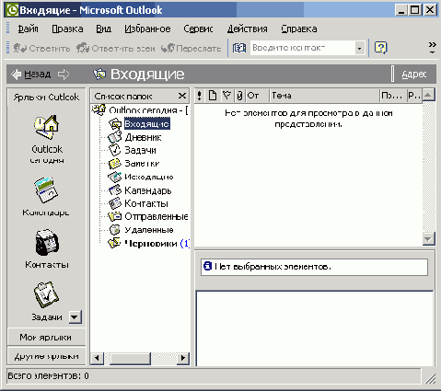Click the address book icon in toolbar

click(239, 48)
